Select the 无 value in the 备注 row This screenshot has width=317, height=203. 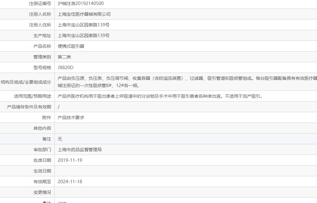pos(60,139)
